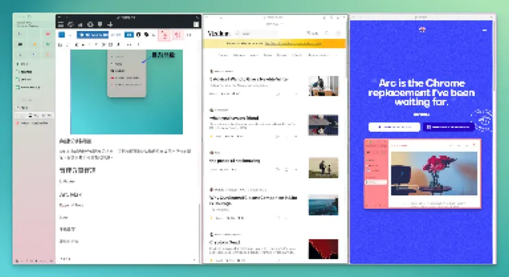Select the highlighted active tab in Arc sidebar
509x277 pixels.
(34, 115)
